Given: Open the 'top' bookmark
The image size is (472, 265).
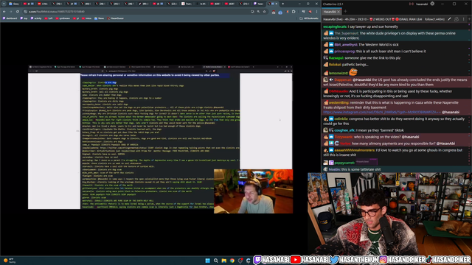Looking at the screenshot, I should [24, 18].
